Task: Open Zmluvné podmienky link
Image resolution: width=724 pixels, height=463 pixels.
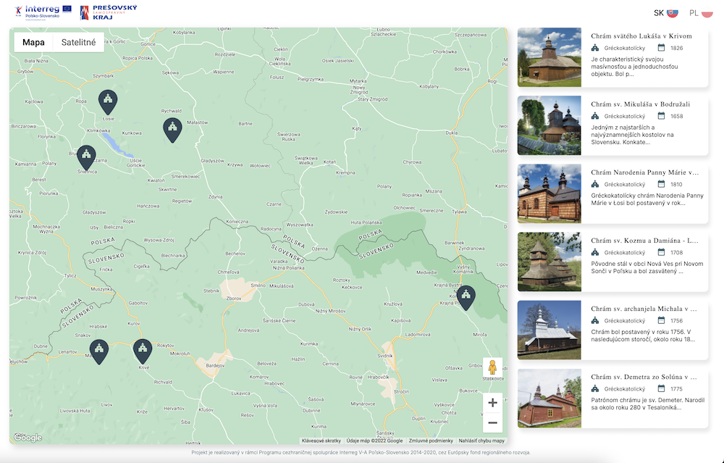Action: [431, 441]
